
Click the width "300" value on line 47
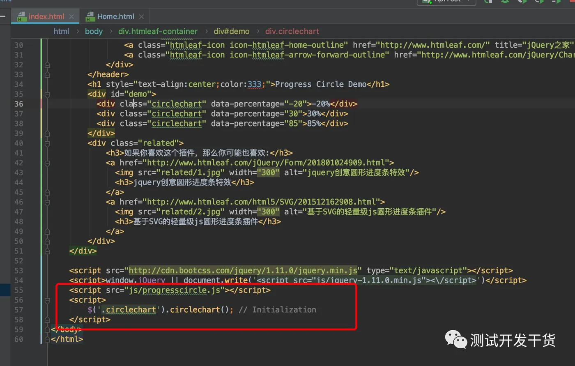click(x=268, y=212)
